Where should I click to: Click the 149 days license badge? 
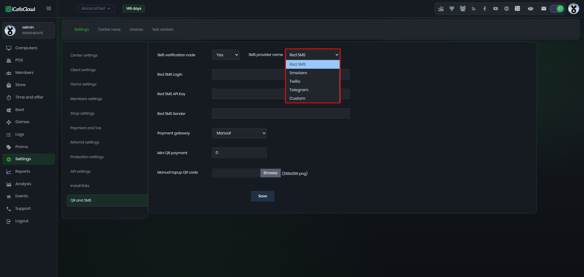tap(134, 9)
